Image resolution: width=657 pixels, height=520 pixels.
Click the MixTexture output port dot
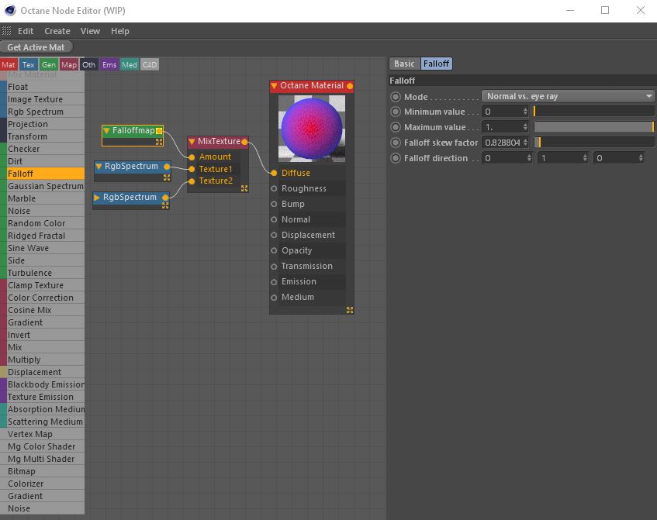(246, 142)
